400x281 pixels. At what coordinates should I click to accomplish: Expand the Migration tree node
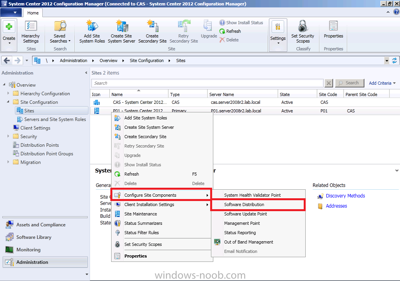8,162
